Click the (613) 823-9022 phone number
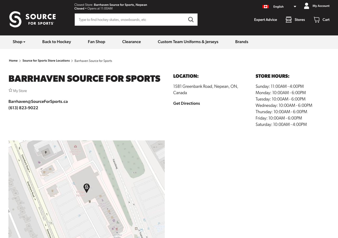 point(23,108)
